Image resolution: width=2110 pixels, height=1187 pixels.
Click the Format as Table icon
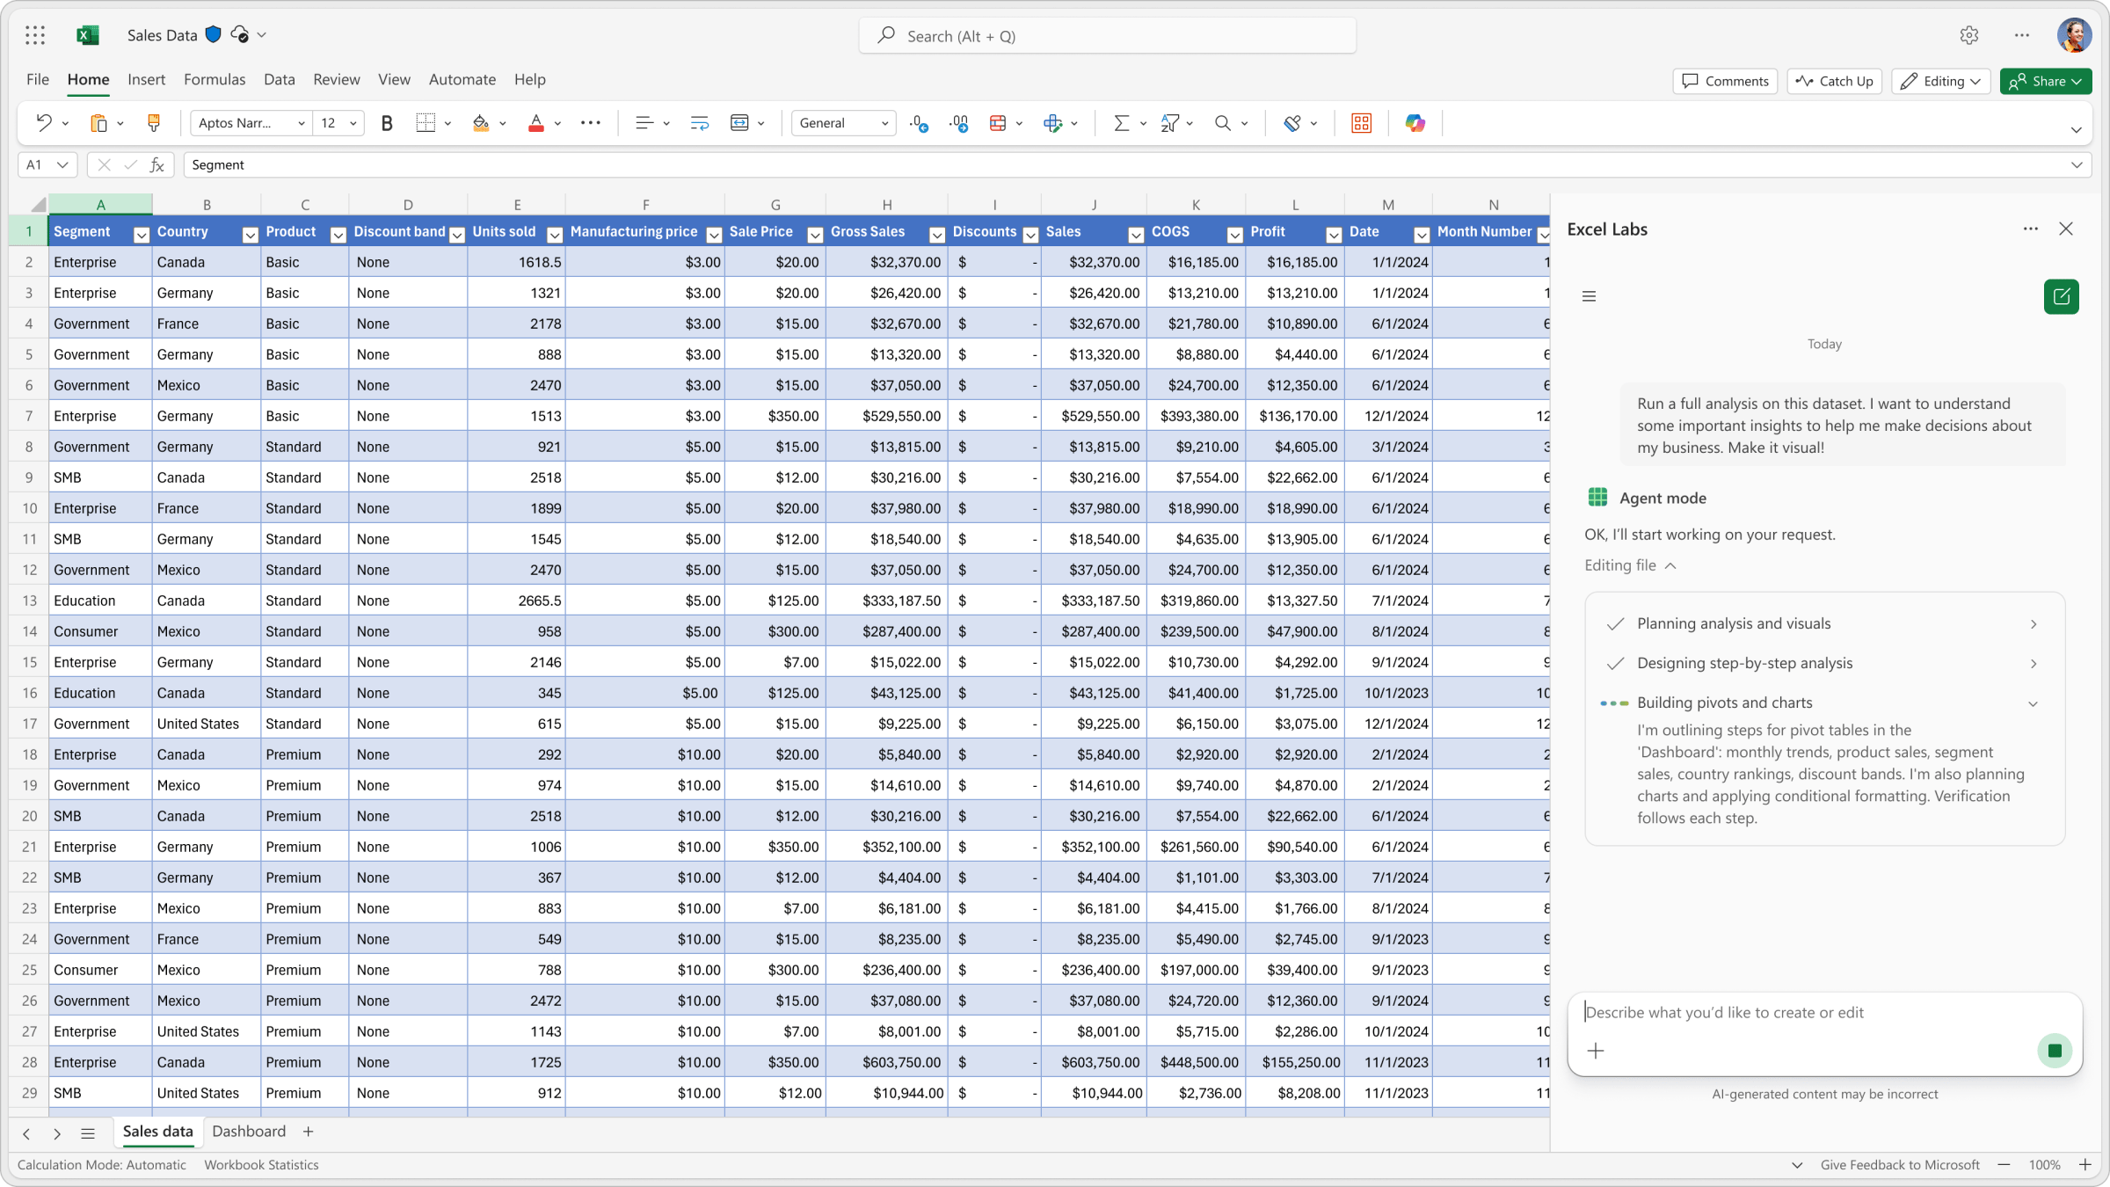coord(999,123)
